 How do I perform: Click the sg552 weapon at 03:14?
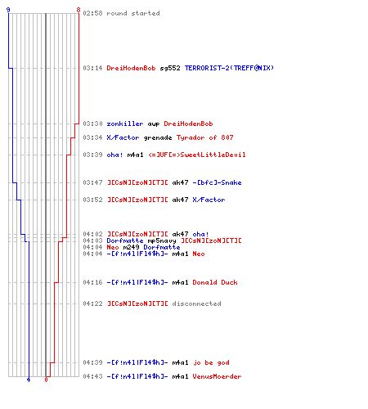170,68
